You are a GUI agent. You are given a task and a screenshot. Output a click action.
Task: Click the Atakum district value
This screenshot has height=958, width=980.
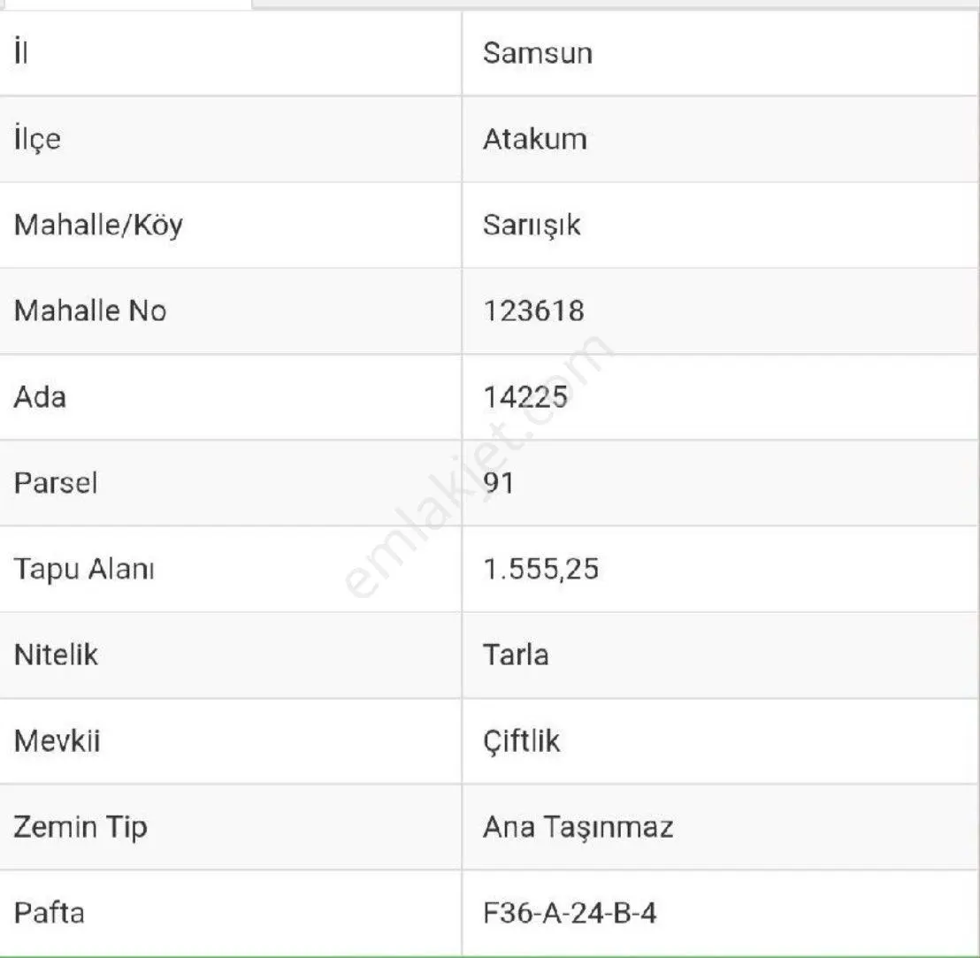click(x=535, y=139)
